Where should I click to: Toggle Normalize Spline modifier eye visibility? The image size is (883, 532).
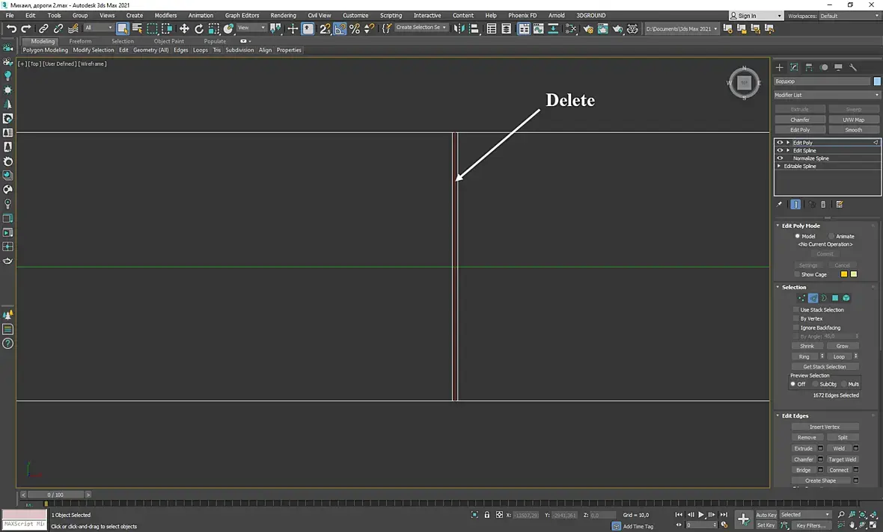pyautogui.click(x=780, y=158)
